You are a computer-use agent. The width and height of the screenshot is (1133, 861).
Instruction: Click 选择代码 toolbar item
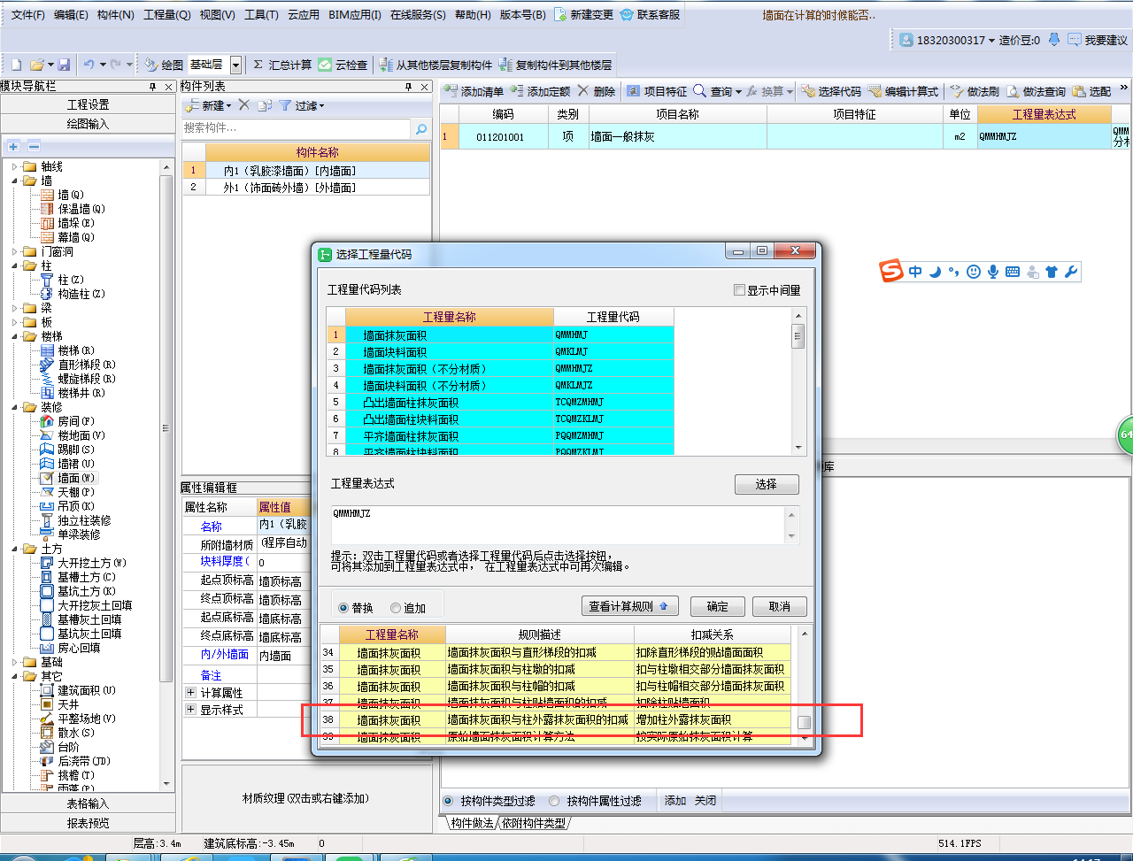pos(831,91)
